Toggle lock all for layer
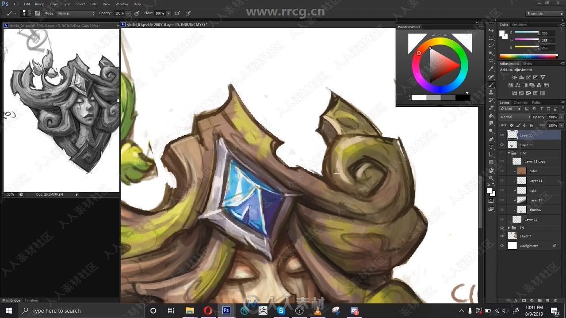The image size is (566, 318). click(531, 125)
